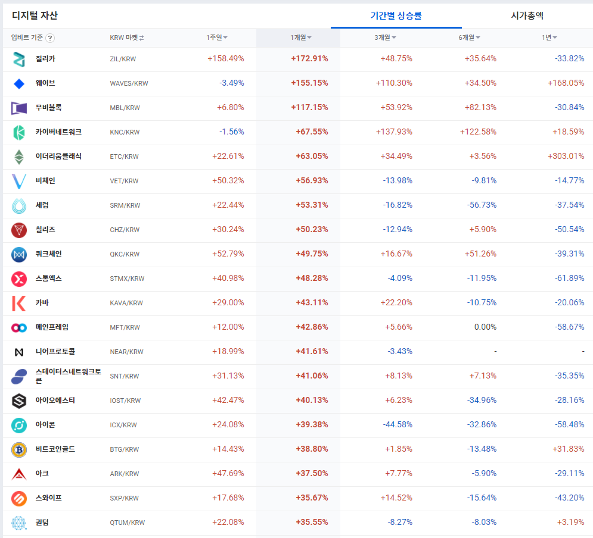593x538 pixels.
Task: Click the Swipe orange logo icon
Action: 19,499
